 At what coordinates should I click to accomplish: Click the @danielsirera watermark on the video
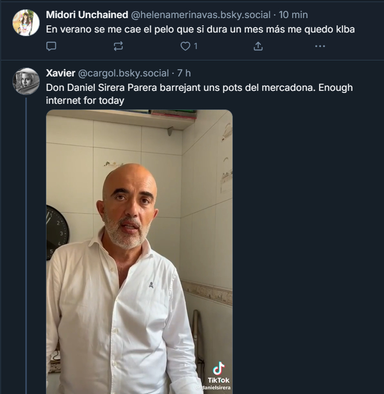pos(213,387)
